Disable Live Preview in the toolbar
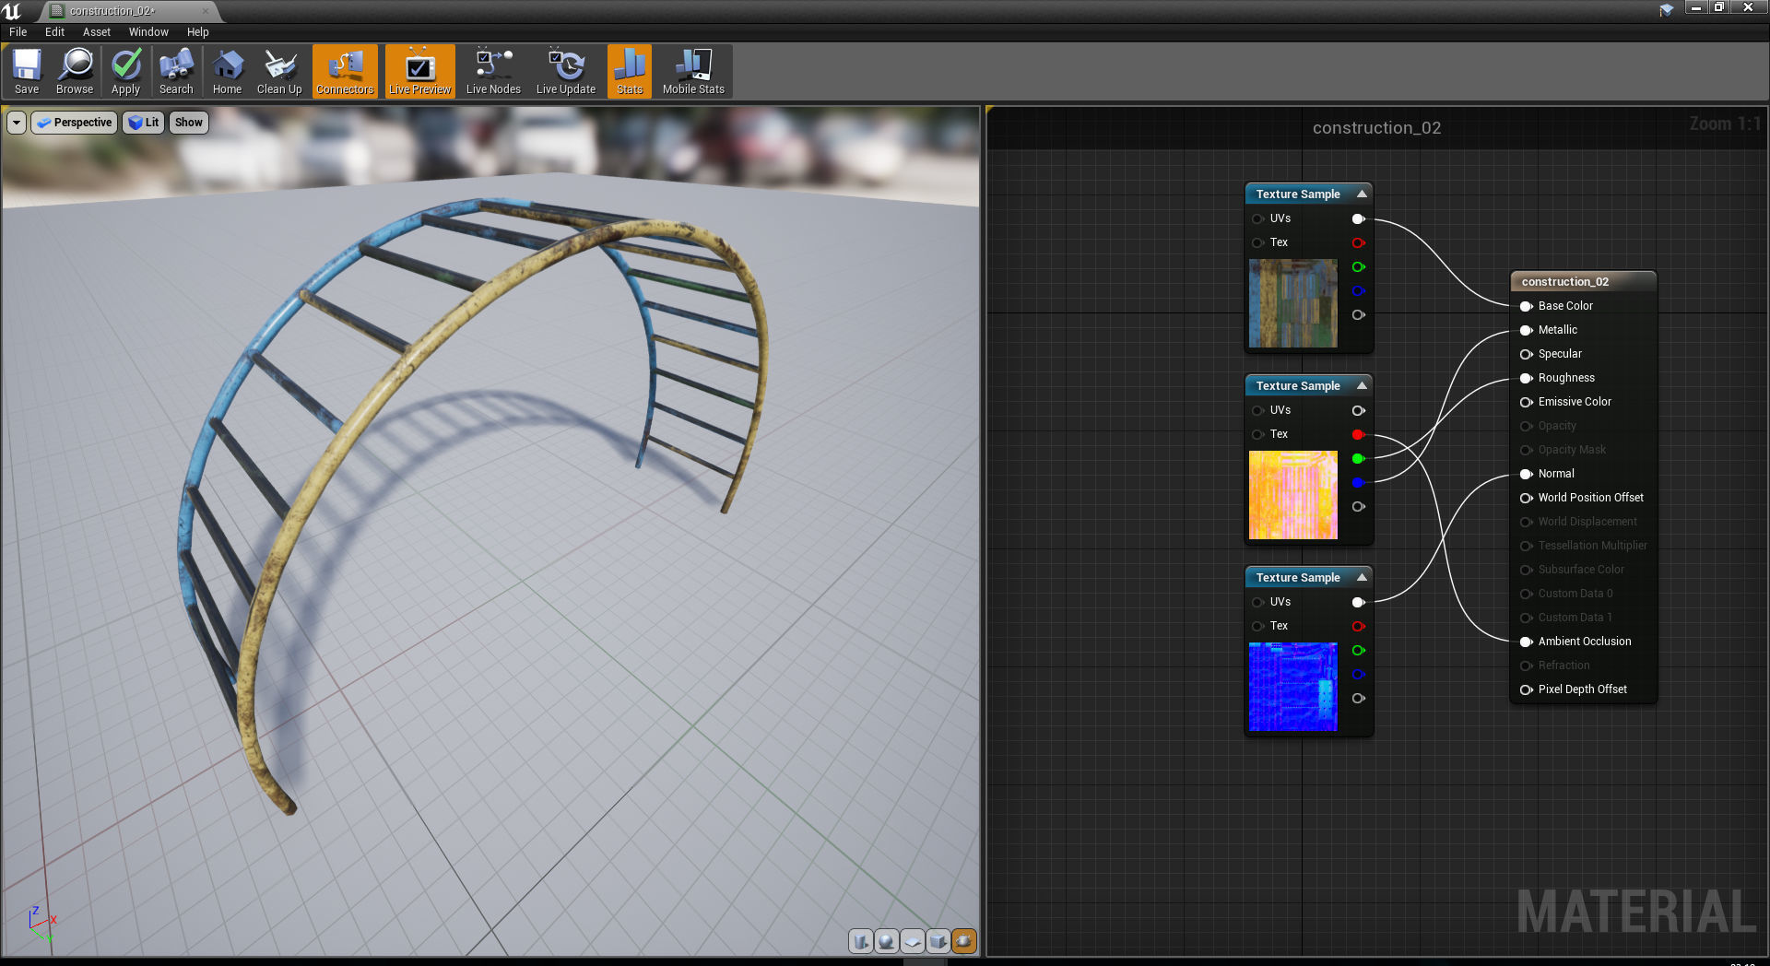 420,71
